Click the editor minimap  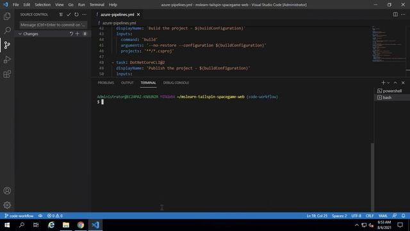coord(389,44)
